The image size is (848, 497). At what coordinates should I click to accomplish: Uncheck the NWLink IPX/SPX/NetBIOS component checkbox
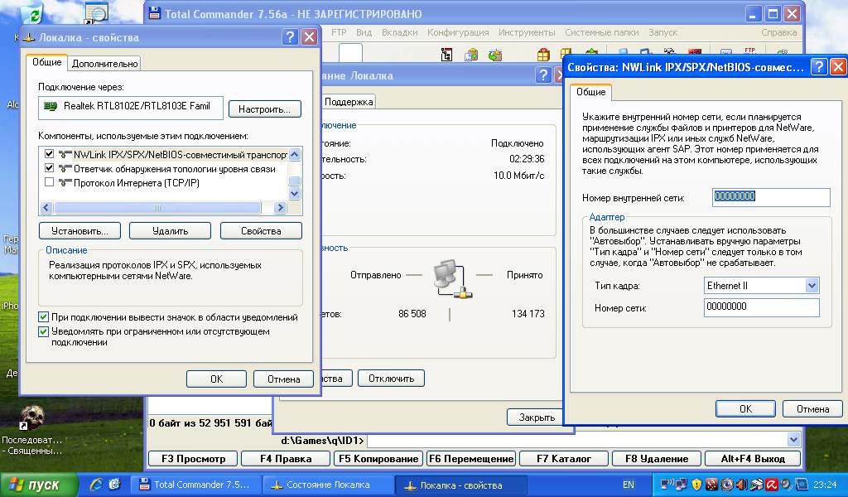[x=49, y=154]
